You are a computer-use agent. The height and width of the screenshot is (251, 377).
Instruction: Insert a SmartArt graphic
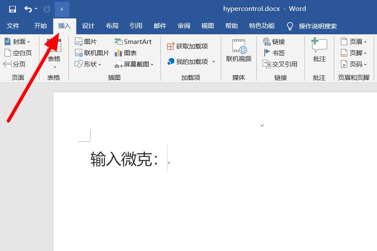[133, 41]
